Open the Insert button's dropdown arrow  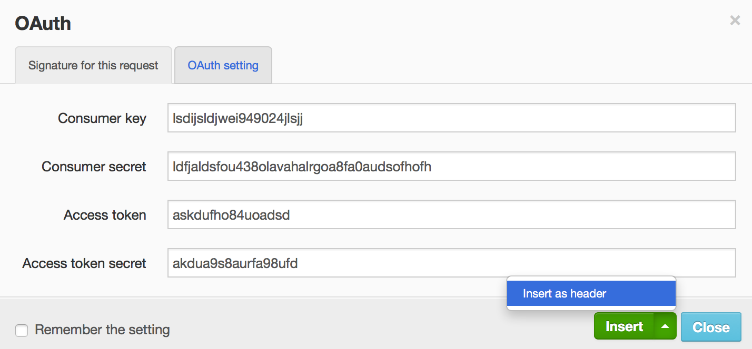(665, 326)
